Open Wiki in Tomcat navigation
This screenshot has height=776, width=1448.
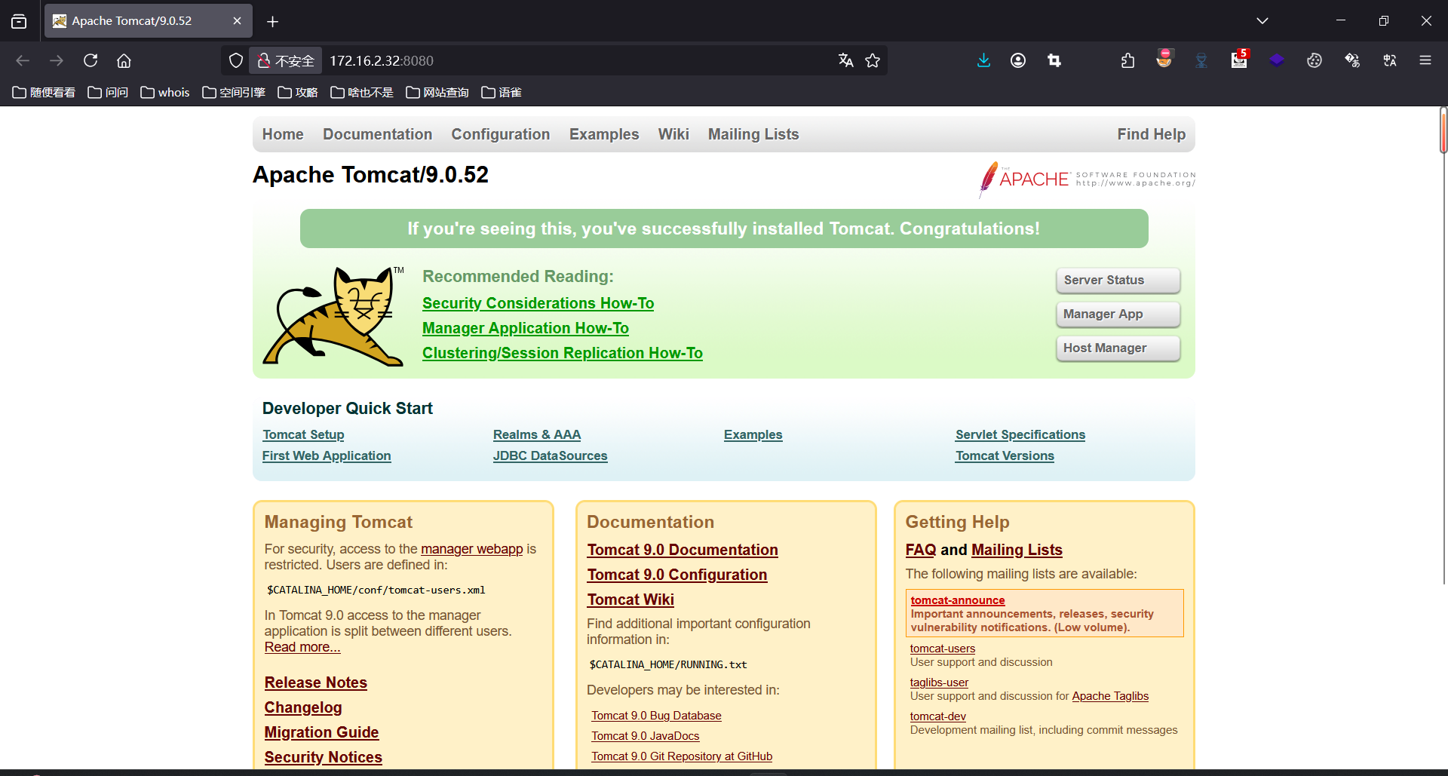coord(673,134)
